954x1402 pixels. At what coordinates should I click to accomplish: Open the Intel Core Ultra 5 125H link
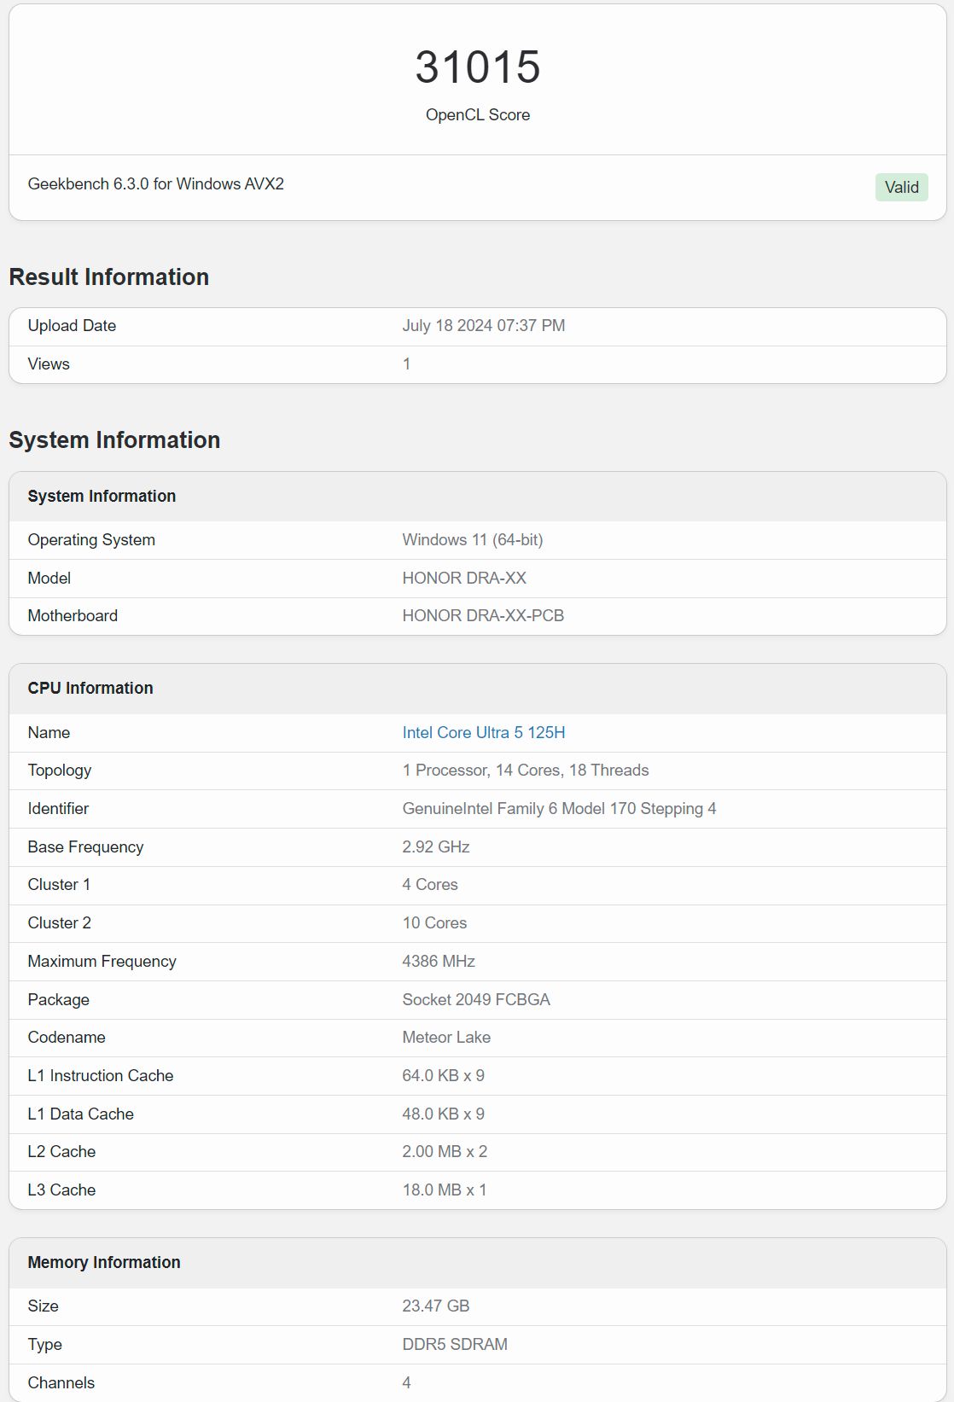click(483, 732)
